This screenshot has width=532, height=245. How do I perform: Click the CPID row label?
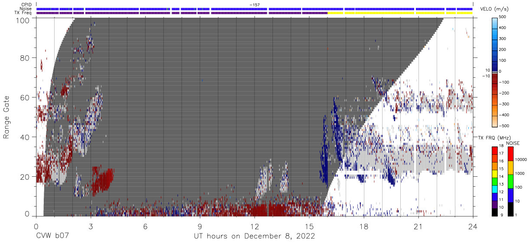[27, 5]
